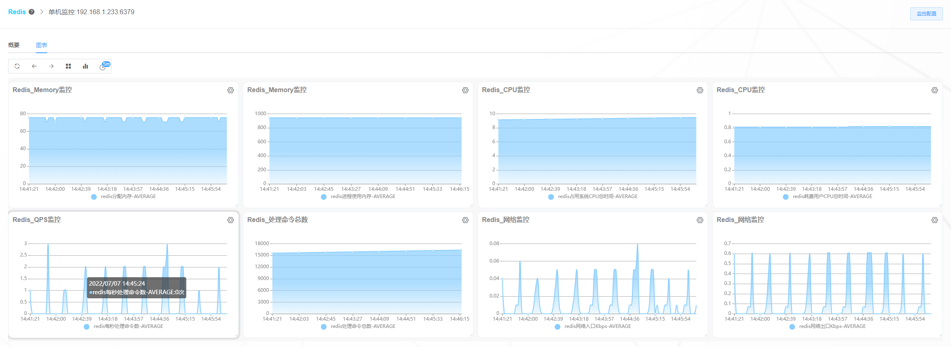Switch to the 概要 tab
This screenshot has height=347, width=951.
[14, 45]
